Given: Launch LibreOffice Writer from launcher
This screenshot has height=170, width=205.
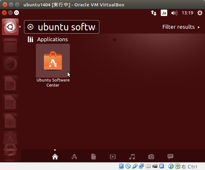Looking at the screenshot, I should pyautogui.click(x=10, y=83).
